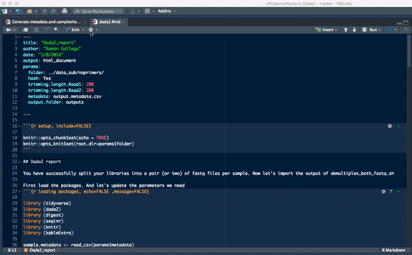The width and height of the screenshot is (412, 255).
Task: Click the document settings gear icon
Action: 91,30
